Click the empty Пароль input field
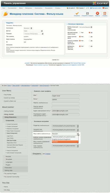This screenshot has height=193, width=110. coord(66,103)
